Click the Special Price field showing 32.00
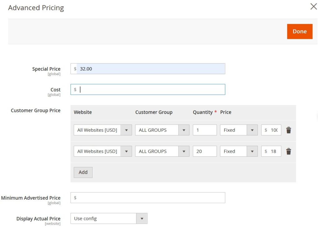The width and height of the screenshot is (318, 233). 151,69
